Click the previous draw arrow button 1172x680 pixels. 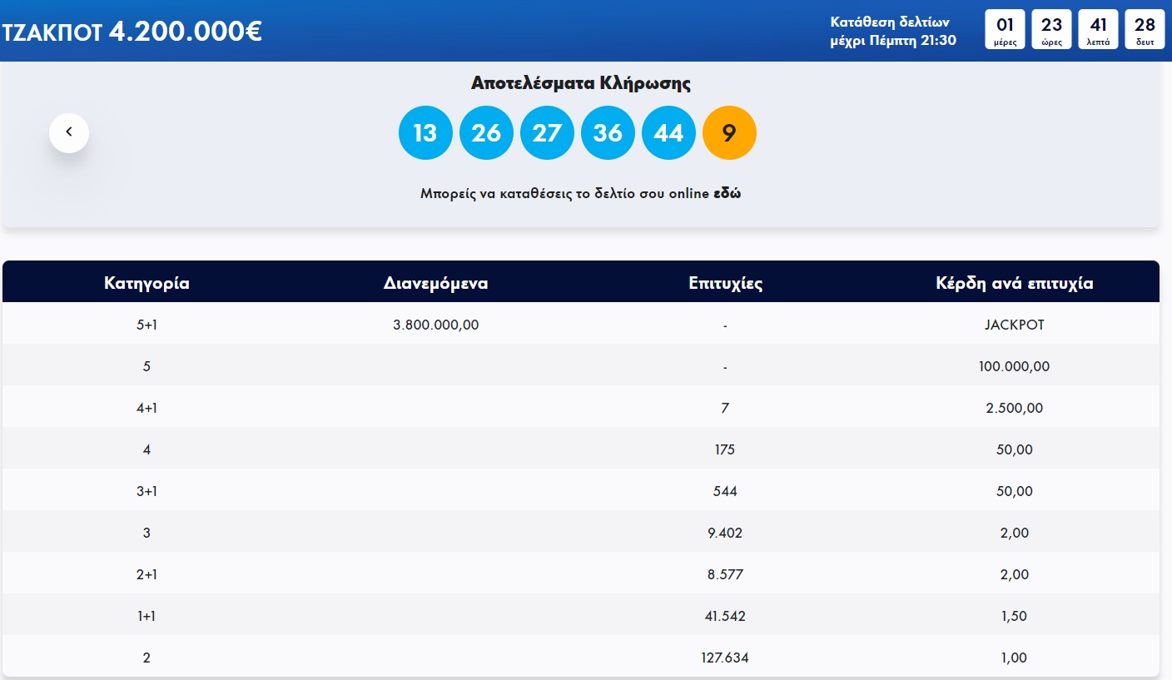coord(69,132)
